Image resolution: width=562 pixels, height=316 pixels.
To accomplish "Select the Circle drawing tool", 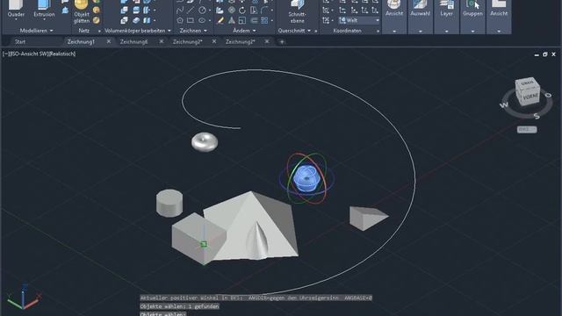I will point(203,10).
